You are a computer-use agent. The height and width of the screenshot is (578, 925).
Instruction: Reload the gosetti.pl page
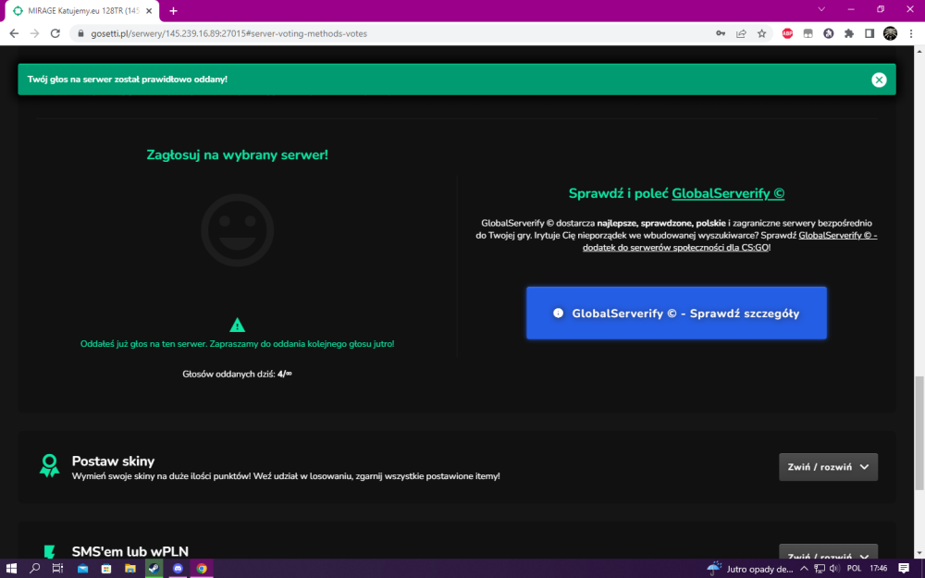point(55,33)
